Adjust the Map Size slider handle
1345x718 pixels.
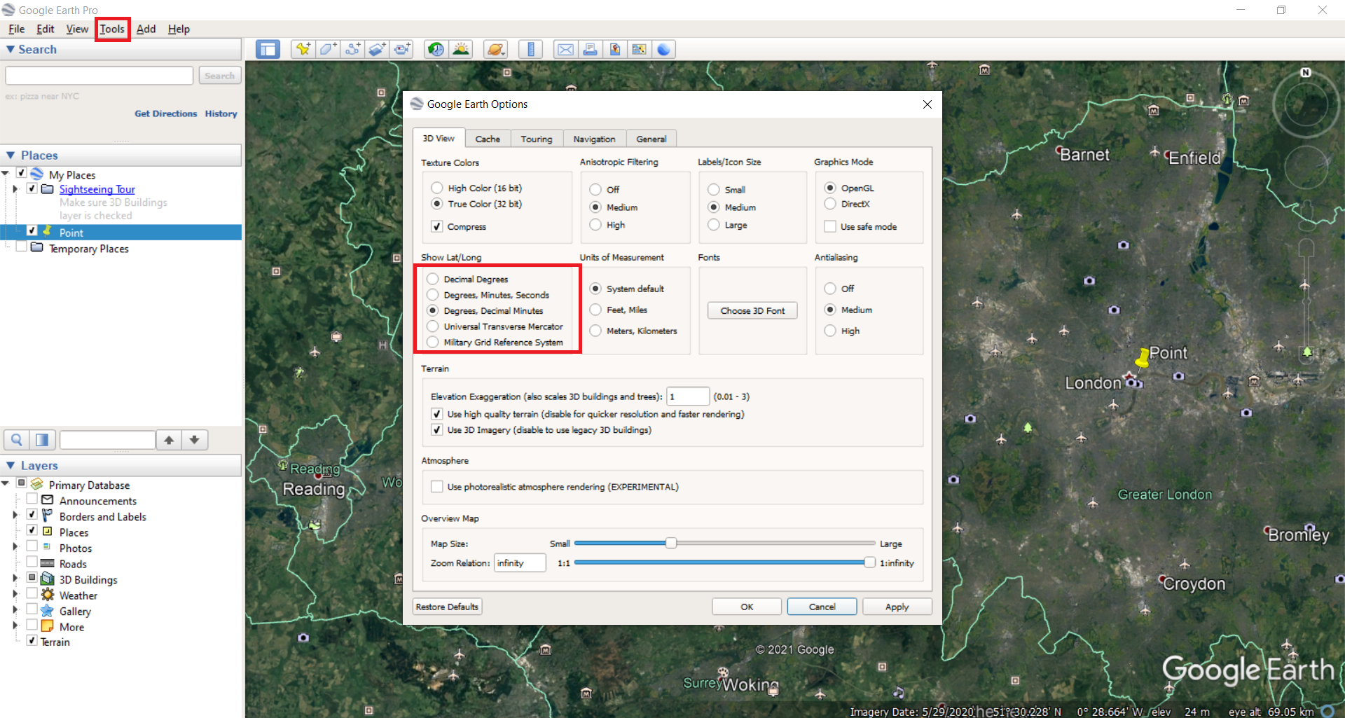pyautogui.click(x=671, y=543)
